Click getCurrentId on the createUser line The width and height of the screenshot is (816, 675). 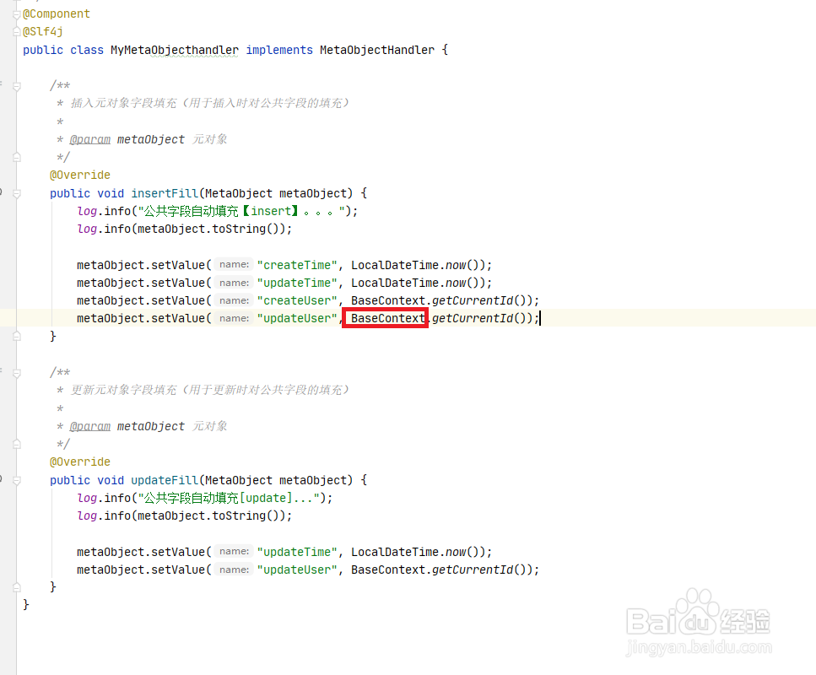(473, 301)
